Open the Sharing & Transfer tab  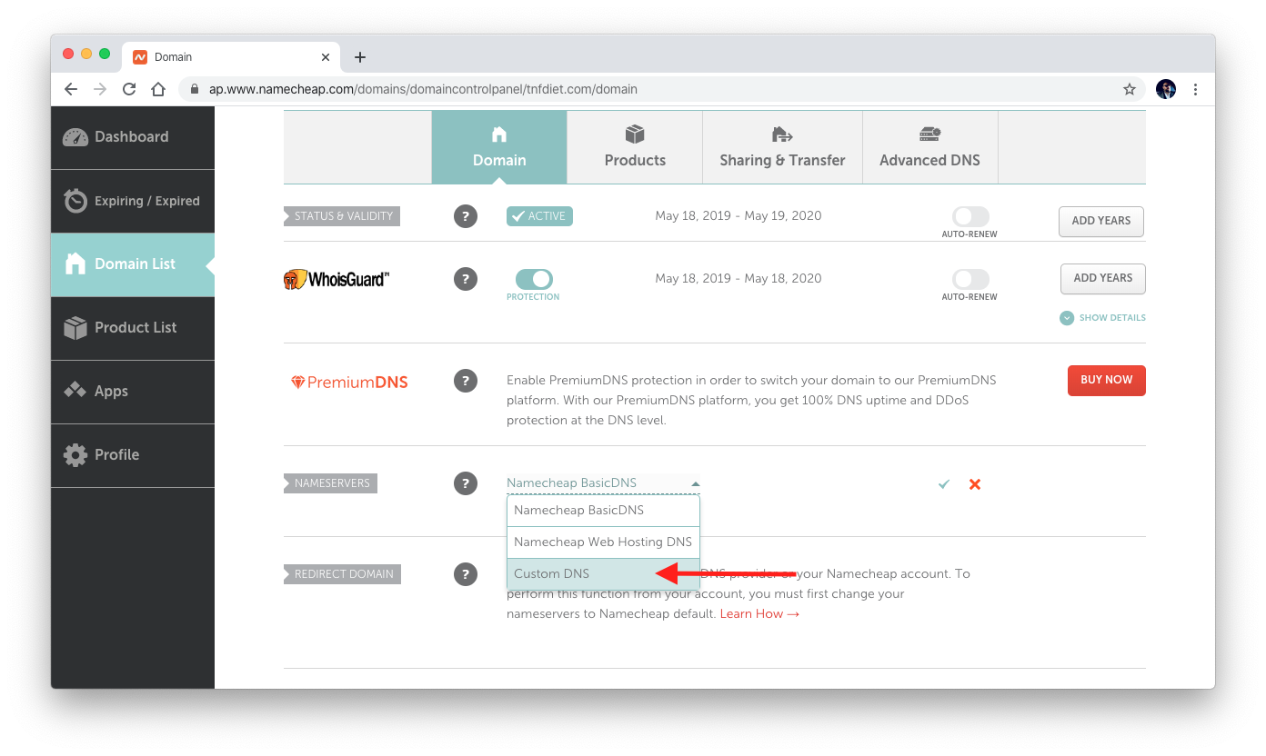pyautogui.click(x=782, y=147)
